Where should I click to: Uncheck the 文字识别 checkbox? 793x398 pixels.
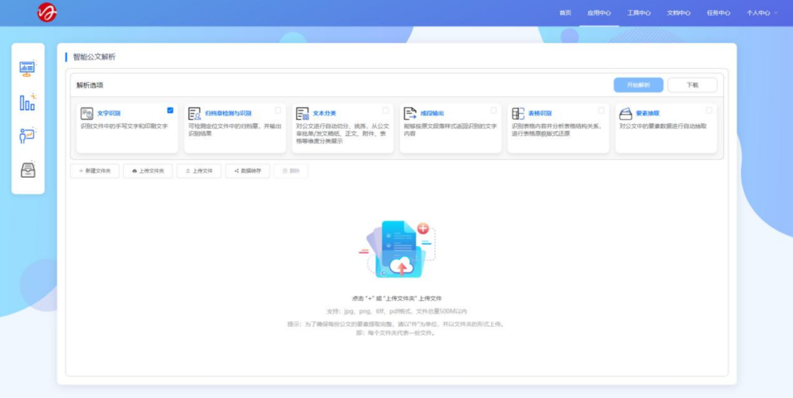170,110
